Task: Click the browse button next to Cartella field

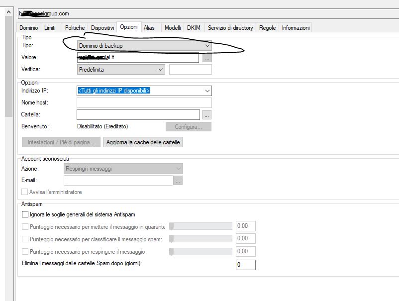Action: [207, 115]
